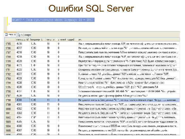Click the Results tab grid icon
This screenshot has width=185, height=139.
(6, 34)
